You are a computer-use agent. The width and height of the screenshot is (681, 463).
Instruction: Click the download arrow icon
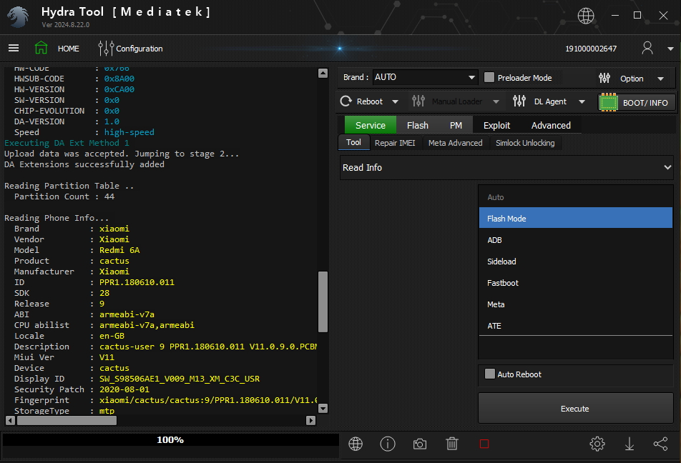(629, 444)
